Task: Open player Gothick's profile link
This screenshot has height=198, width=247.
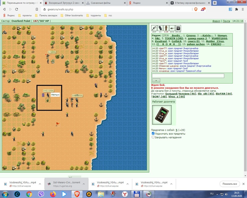Action: (x=177, y=41)
